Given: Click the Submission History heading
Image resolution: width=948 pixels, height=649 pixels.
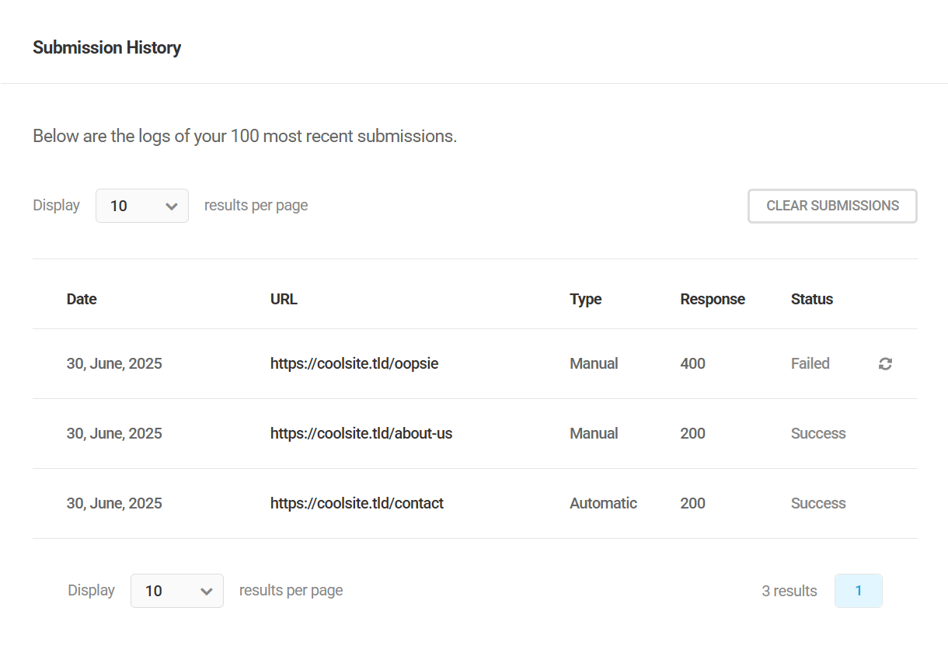Looking at the screenshot, I should click(106, 47).
